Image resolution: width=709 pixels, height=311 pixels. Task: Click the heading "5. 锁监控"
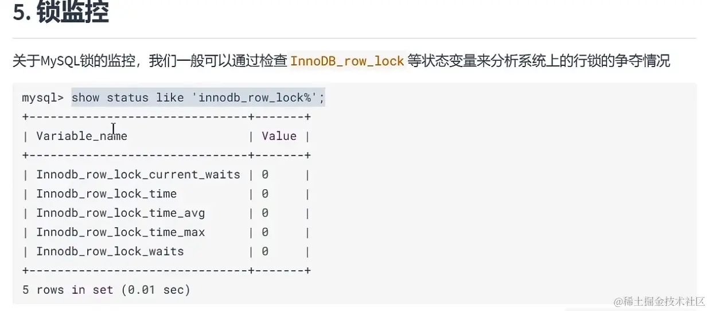click(61, 13)
